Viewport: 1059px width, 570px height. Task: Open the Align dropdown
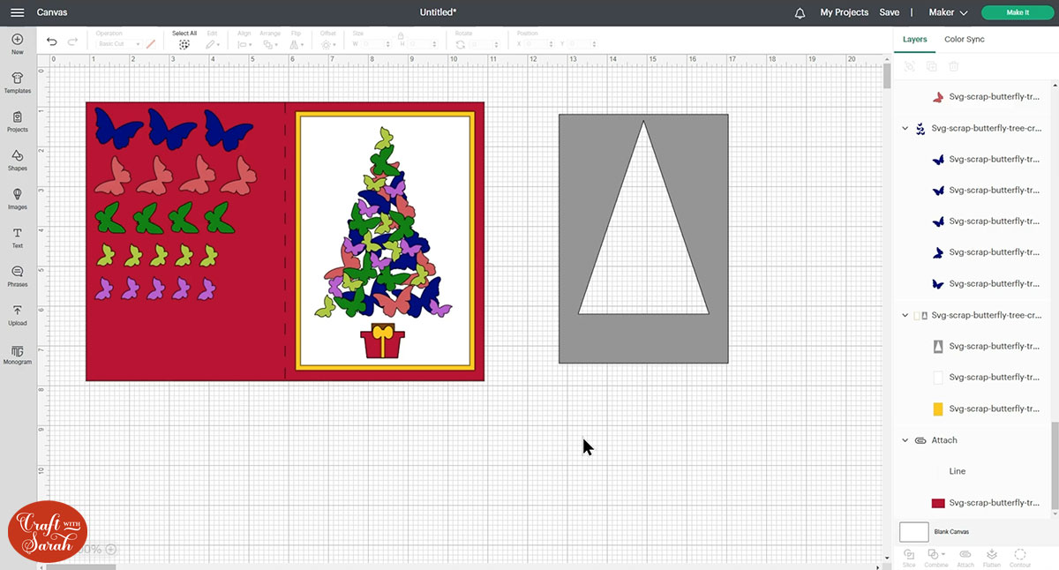tap(244, 44)
